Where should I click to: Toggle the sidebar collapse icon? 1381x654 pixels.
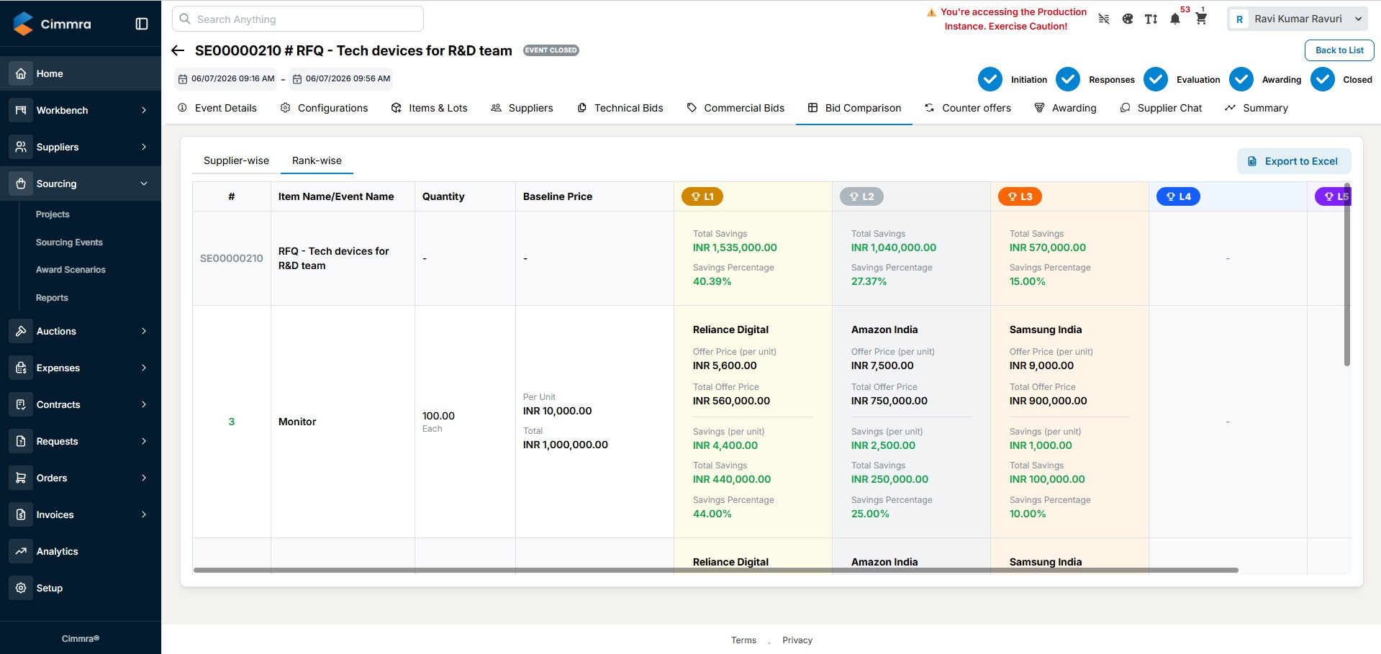point(142,24)
